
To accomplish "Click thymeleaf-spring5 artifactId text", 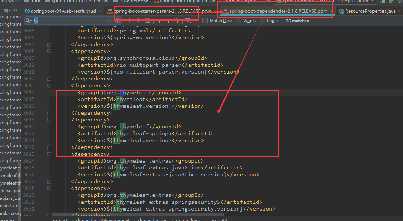I will tap(144, 133).
